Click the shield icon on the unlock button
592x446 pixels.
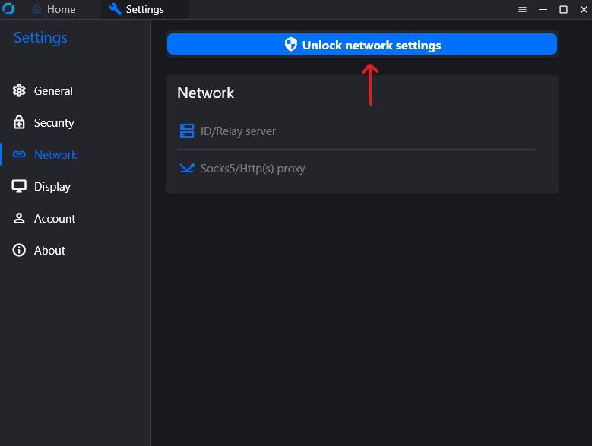coord(290,45)
